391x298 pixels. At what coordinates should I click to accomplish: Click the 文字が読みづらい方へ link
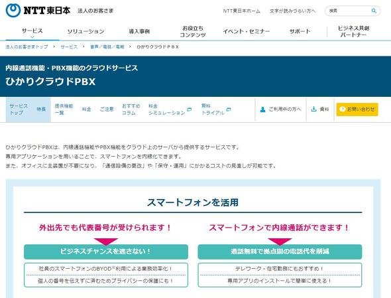point(292,11)
